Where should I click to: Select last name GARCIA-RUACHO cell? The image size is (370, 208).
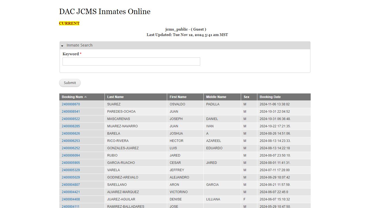point(136,163)
